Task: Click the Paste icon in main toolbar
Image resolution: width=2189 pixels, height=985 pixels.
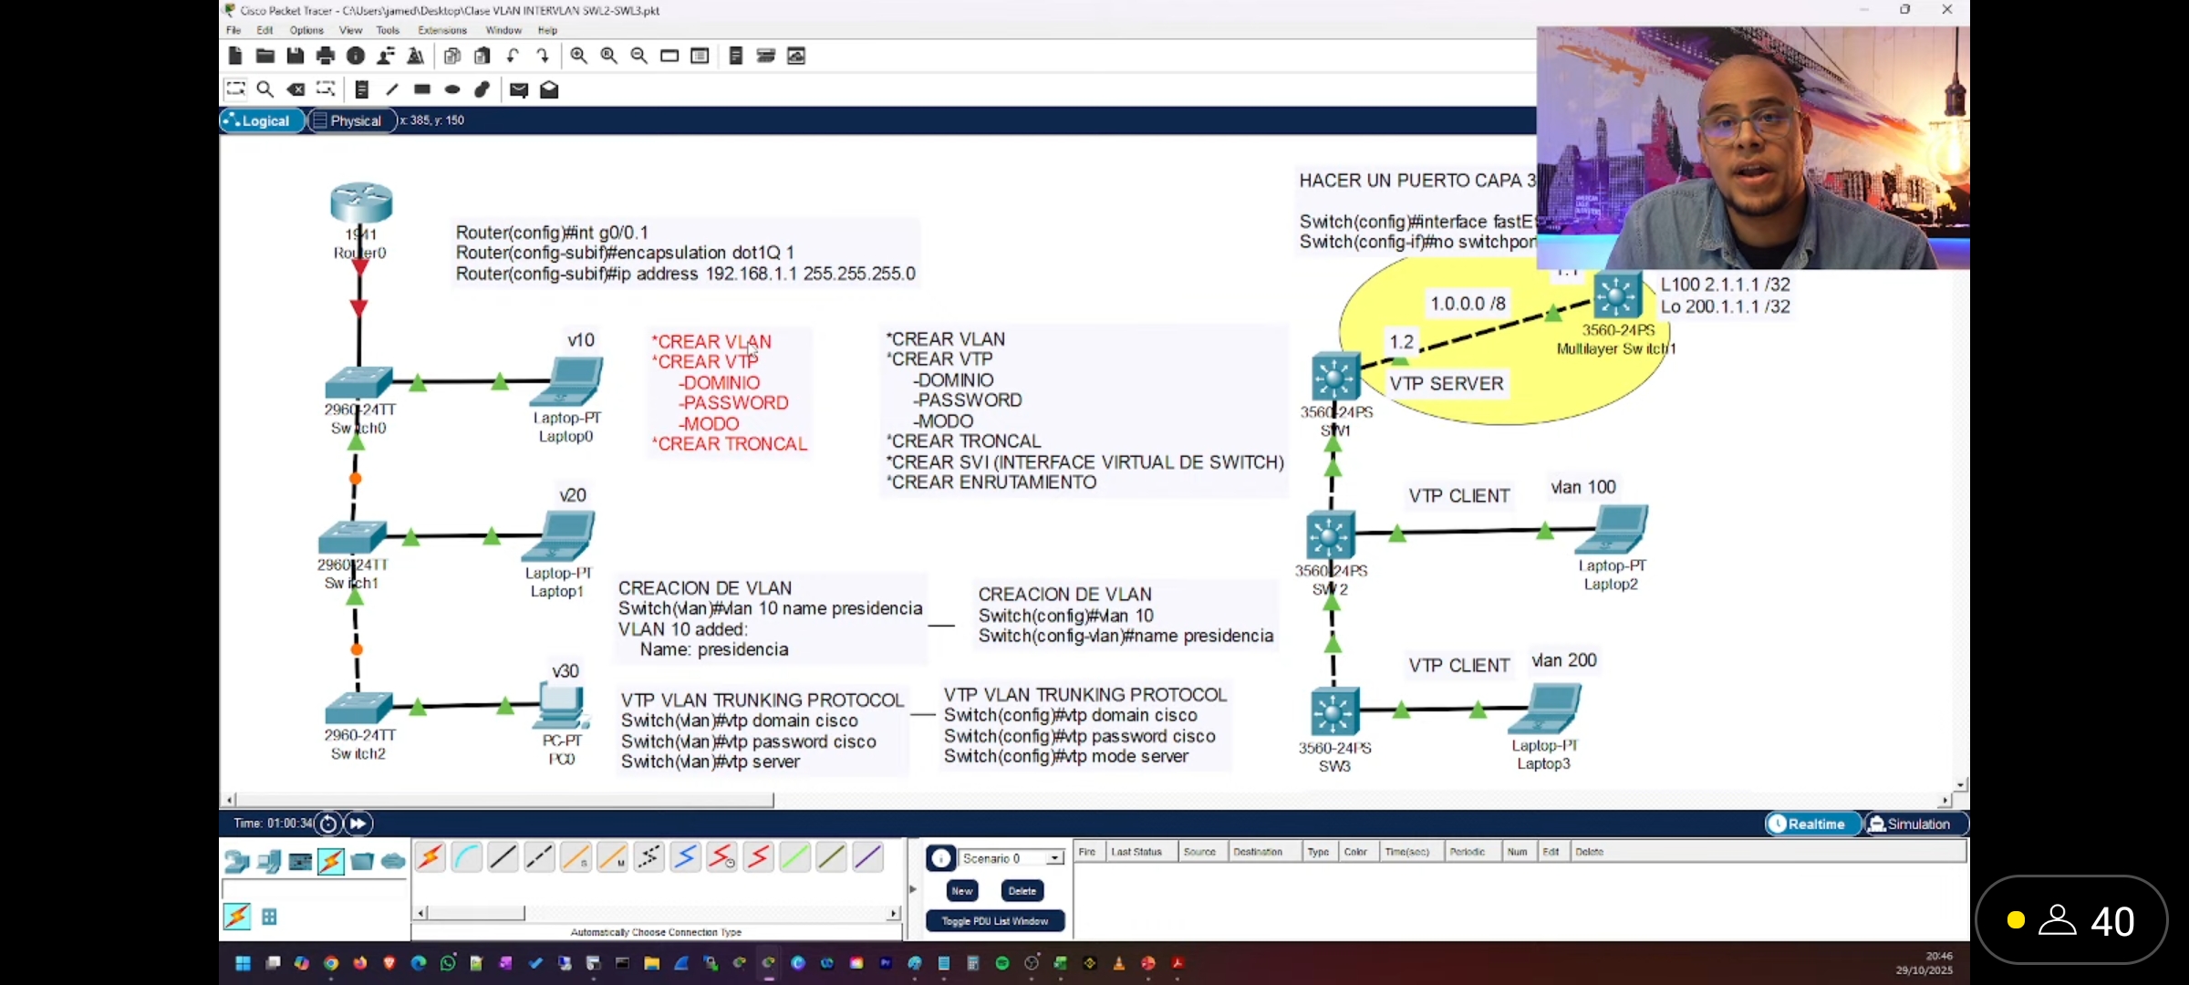Action: 482,56
